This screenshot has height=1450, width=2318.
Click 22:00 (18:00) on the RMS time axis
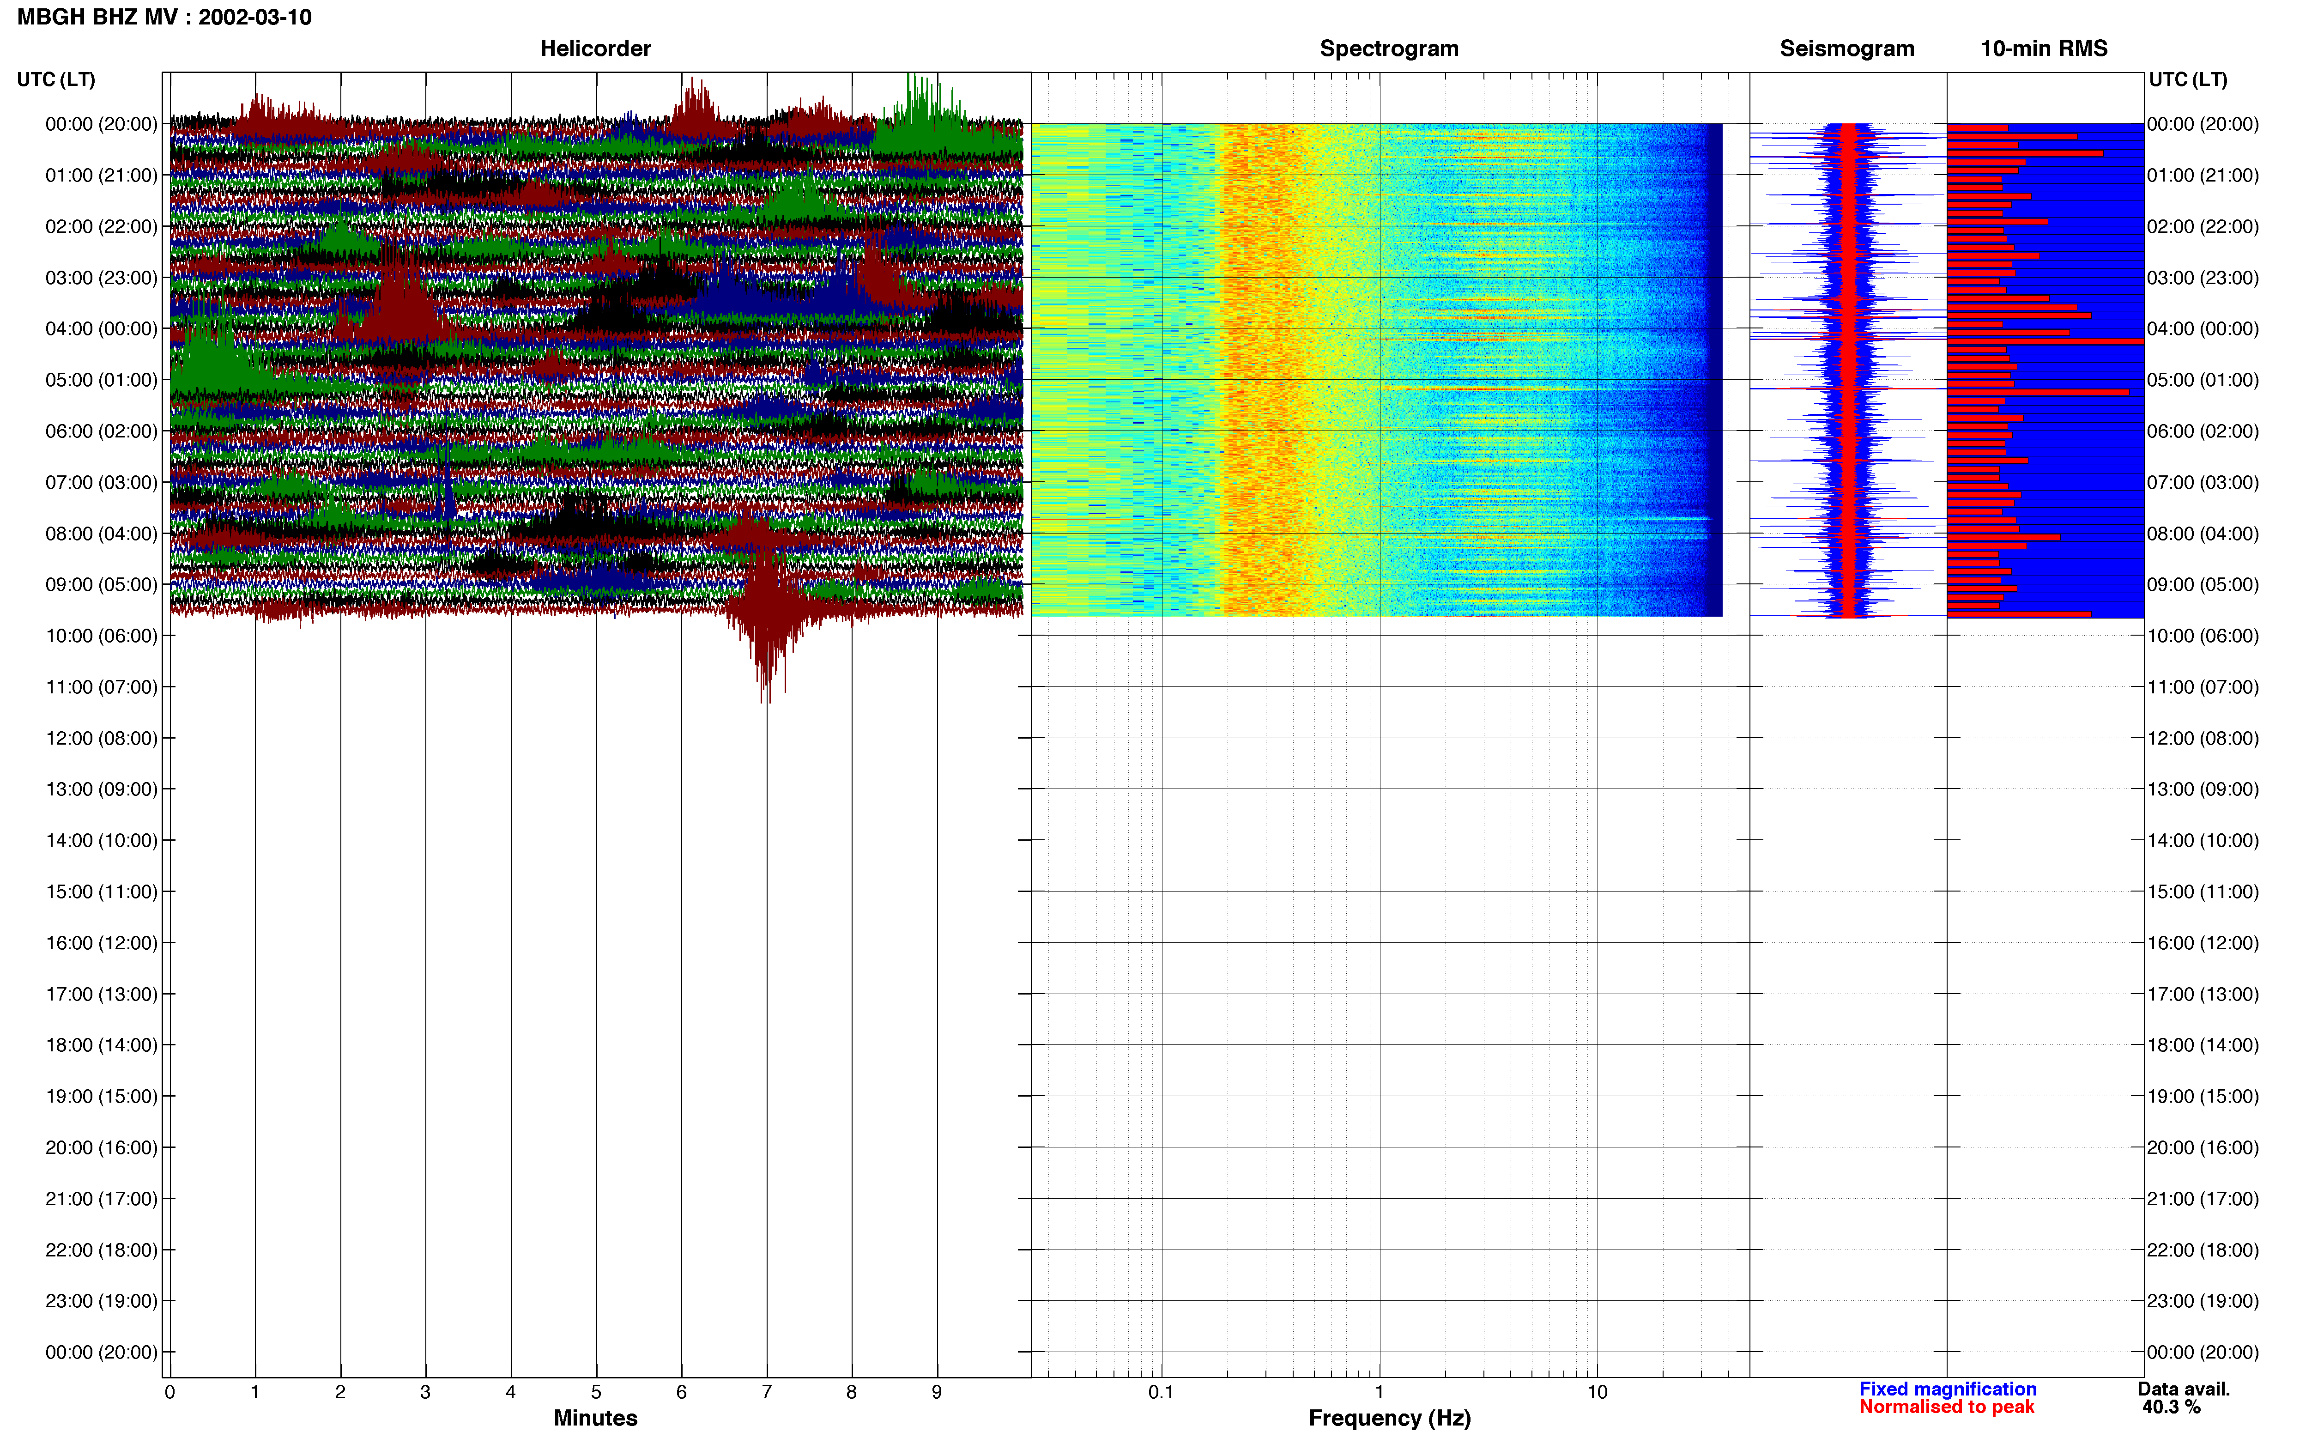[x=2203, y=1250]
